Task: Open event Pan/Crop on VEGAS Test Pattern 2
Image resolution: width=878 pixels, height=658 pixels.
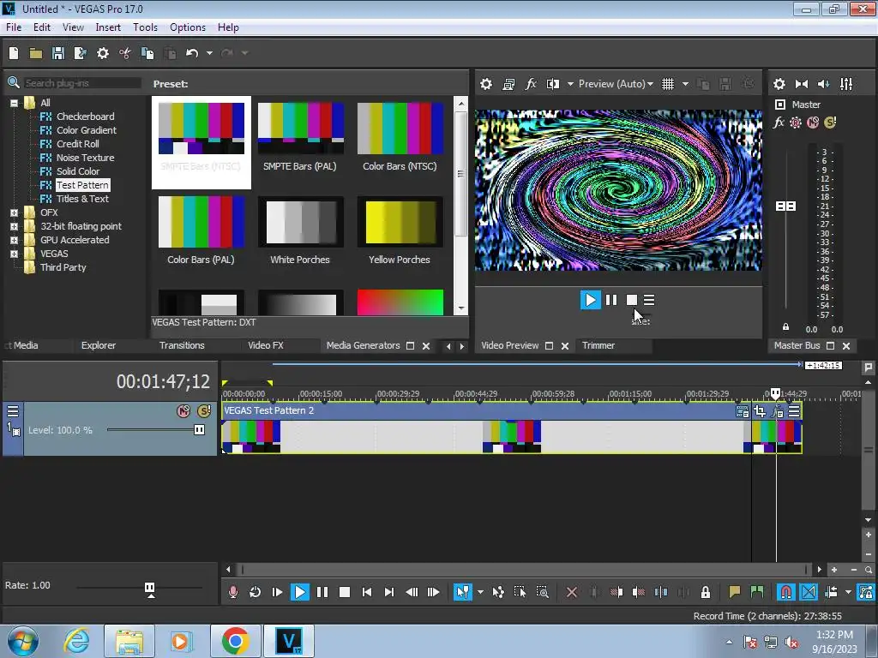Action: [760, 412]
